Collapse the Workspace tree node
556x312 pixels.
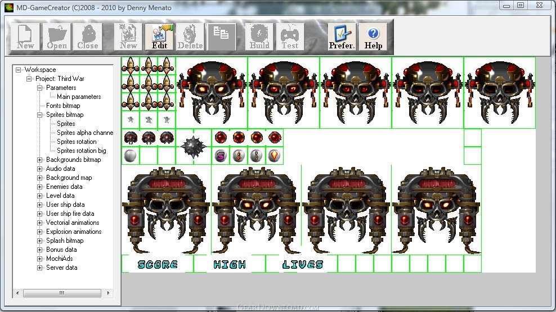pos(18,70)
